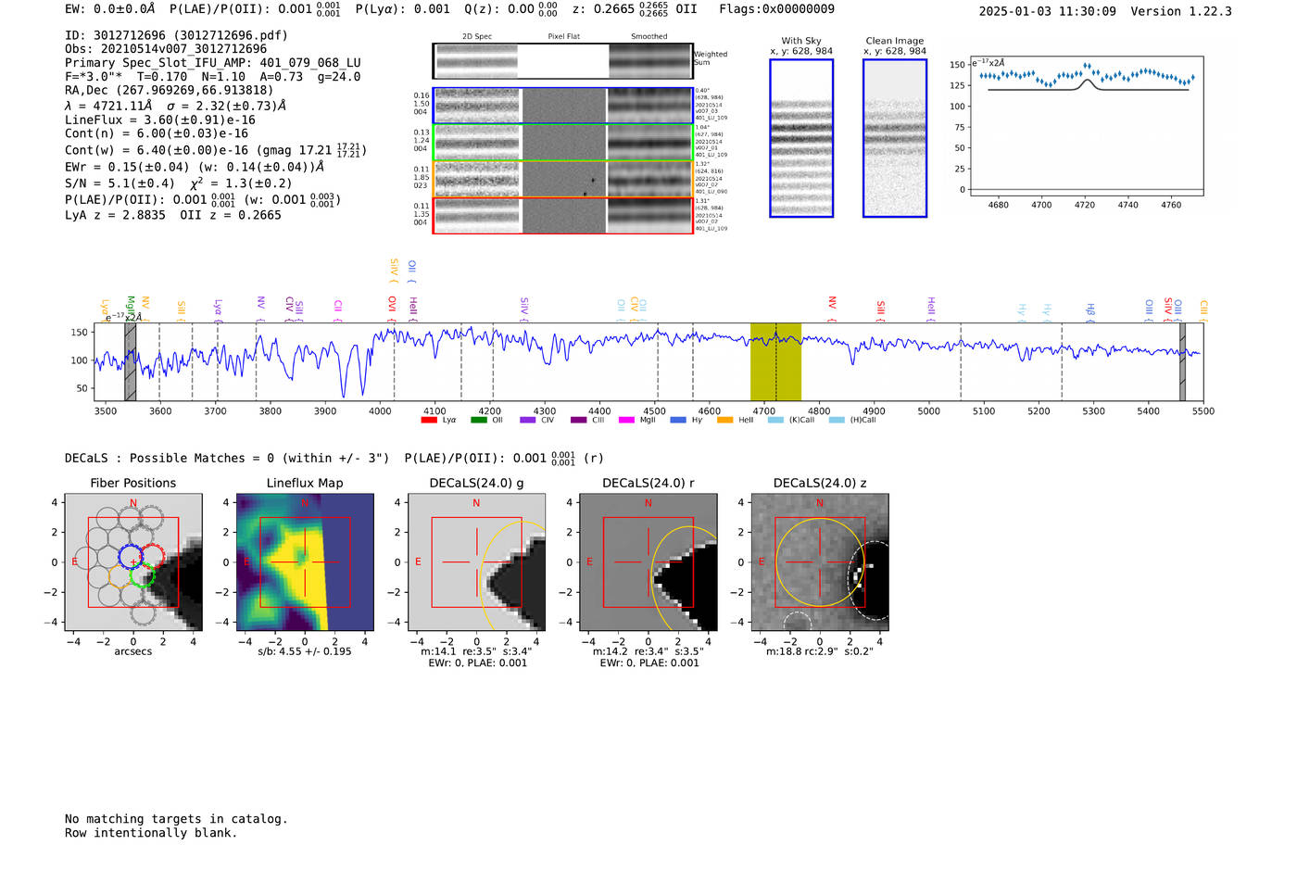Click the Hβ line label above spectrum
This screenshot has height=883, width=1297.
click(1090, 311)
